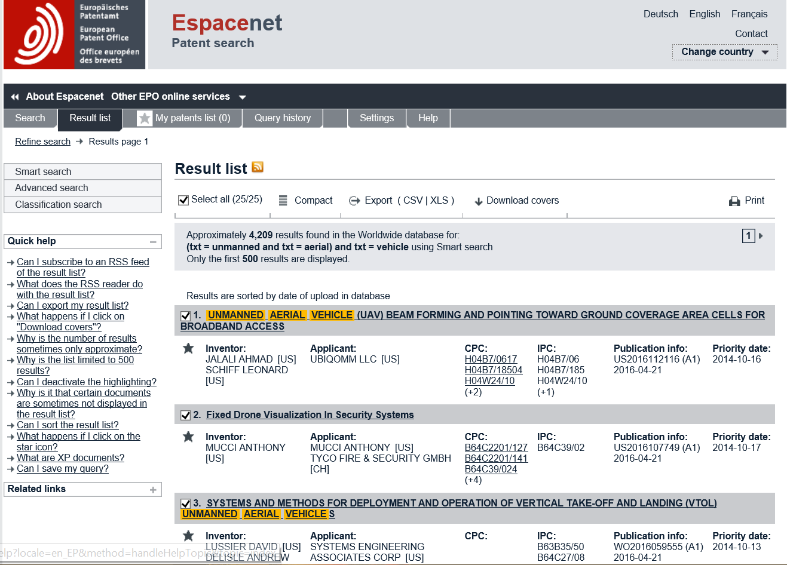Open help: Can I subscribe to an RSS feed

point(82,268)
